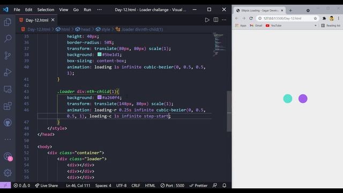Image resolution: width=343 pixels, height=193 pixels.
Task: Open Gmail bookmark
Action: [256, 26]
